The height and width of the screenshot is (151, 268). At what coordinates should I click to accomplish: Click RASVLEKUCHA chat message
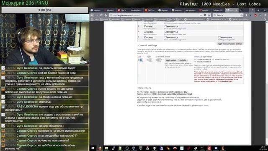pos(45,108)
